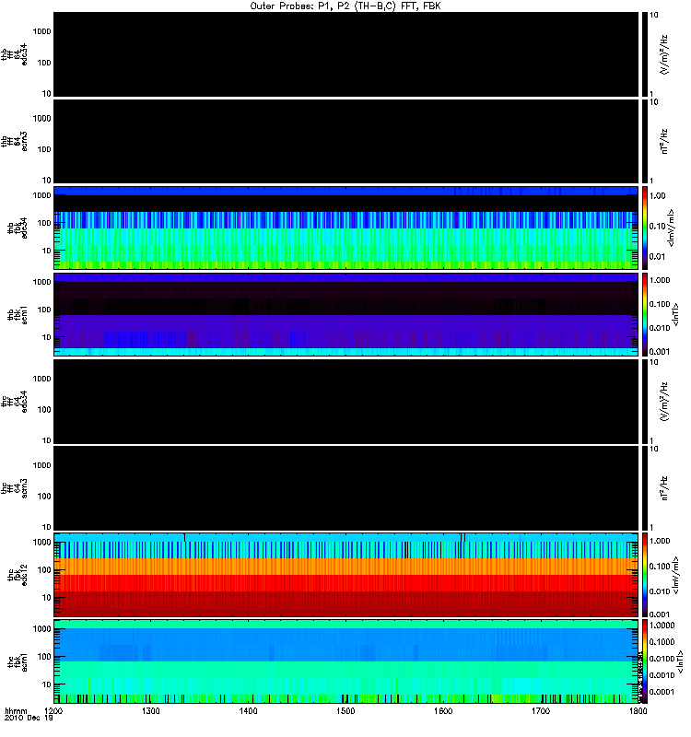Click the 2010 Dec 19 date label
This screenshot has height=737, width=691.
tap(29, 719)
